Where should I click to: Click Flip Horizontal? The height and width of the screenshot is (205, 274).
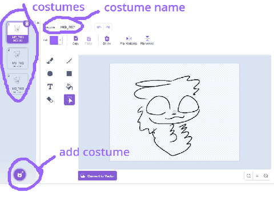(128, 40)
